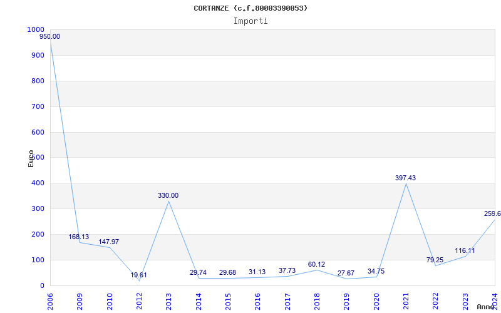Image resolution: width=501 pixels, height=313 pixels.
Task: Click the 2019 x-axis year label
Action: pos(347,301)
